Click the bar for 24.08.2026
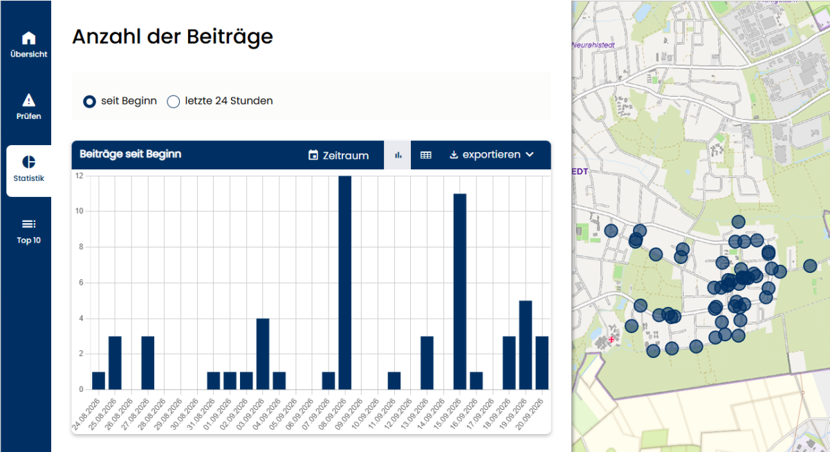 (98, 381)
